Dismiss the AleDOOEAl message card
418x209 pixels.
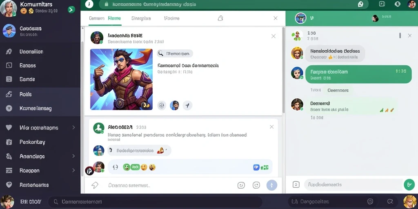pyautogui.click(x=271, y=127)
